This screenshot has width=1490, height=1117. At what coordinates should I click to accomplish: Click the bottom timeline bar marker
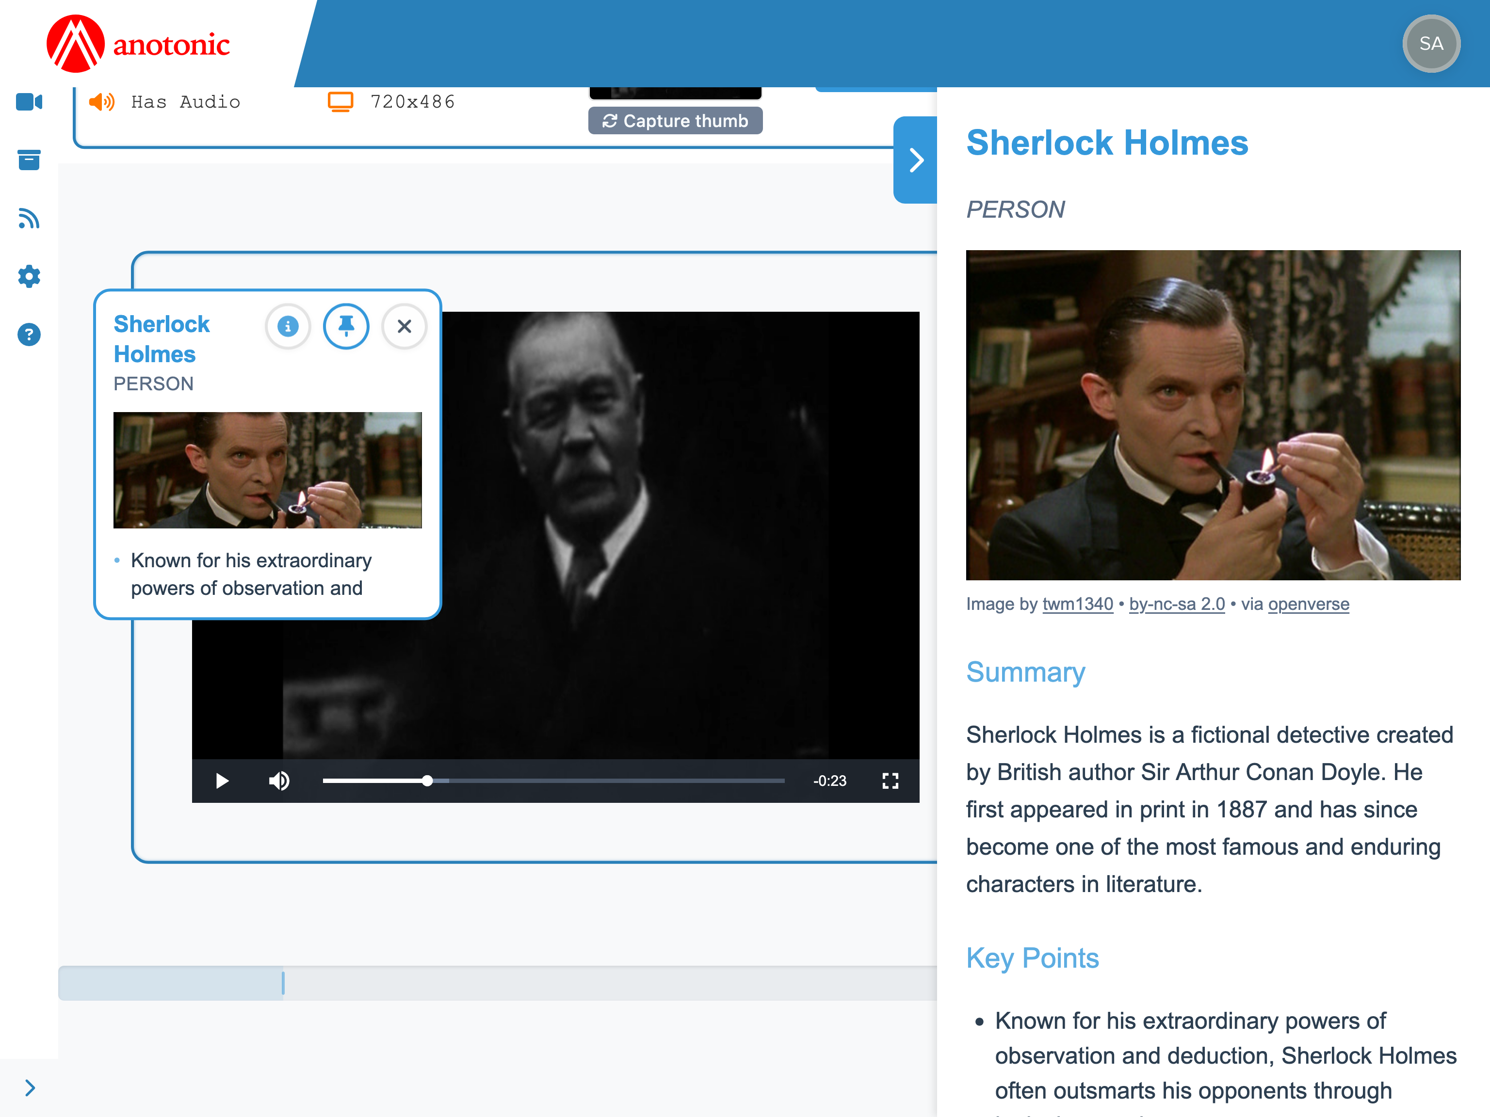[283, 983]
